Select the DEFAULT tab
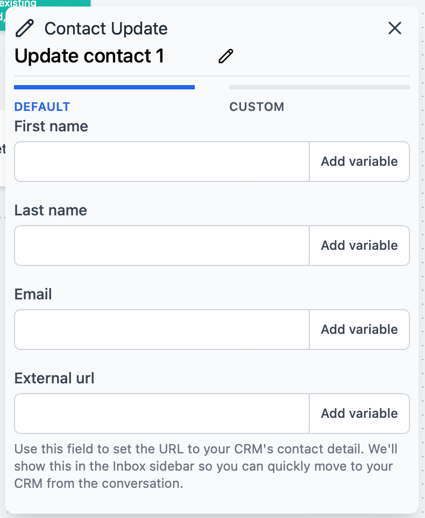The width and height of the screenshot is (425, 518). [42, 107]
